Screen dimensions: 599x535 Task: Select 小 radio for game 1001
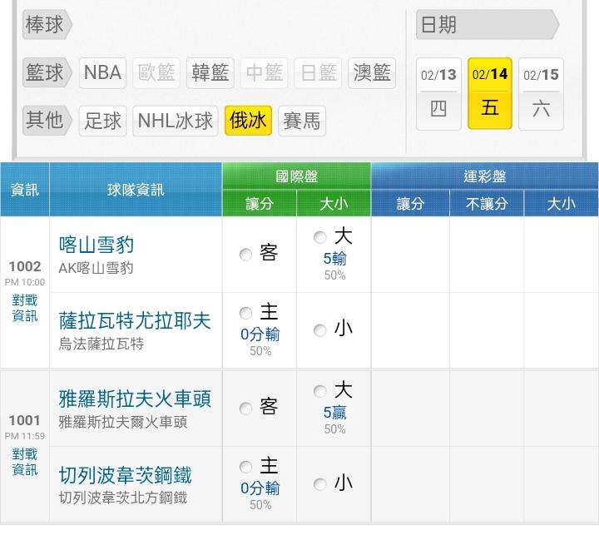tap(320, 484)
